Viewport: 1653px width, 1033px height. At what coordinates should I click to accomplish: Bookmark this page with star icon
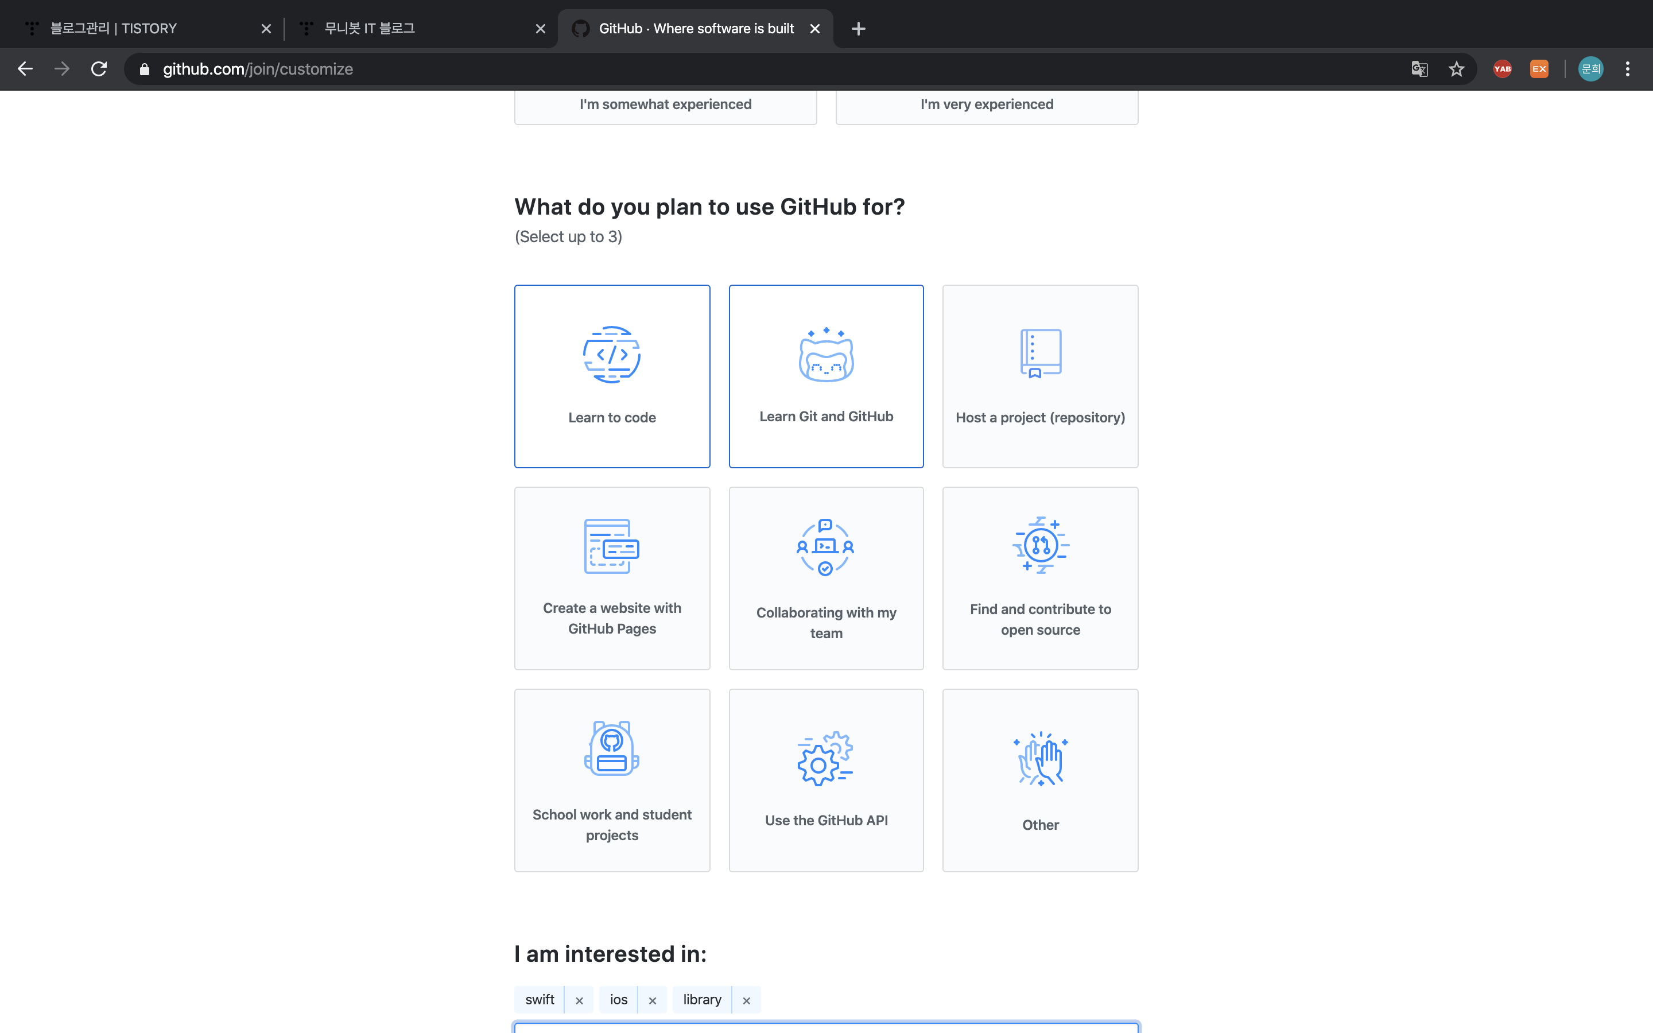pyautogui.click(x=1456, y=69)
